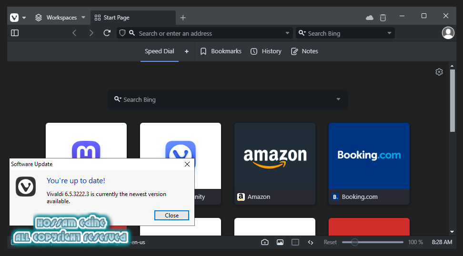Expand the Vivaldi menu dropdown arrow
The height and width of the screenshot is (256, 463).
(24, 18)
